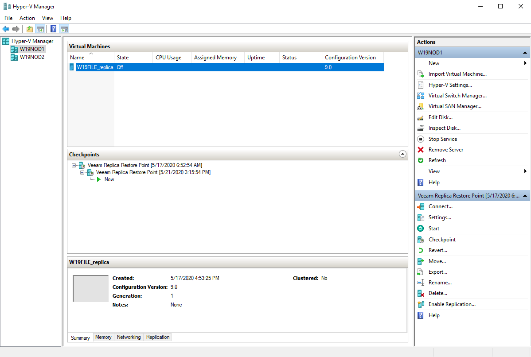531x357 pixels.
Task: Click the Start power icon
Action: pos(421,229)
